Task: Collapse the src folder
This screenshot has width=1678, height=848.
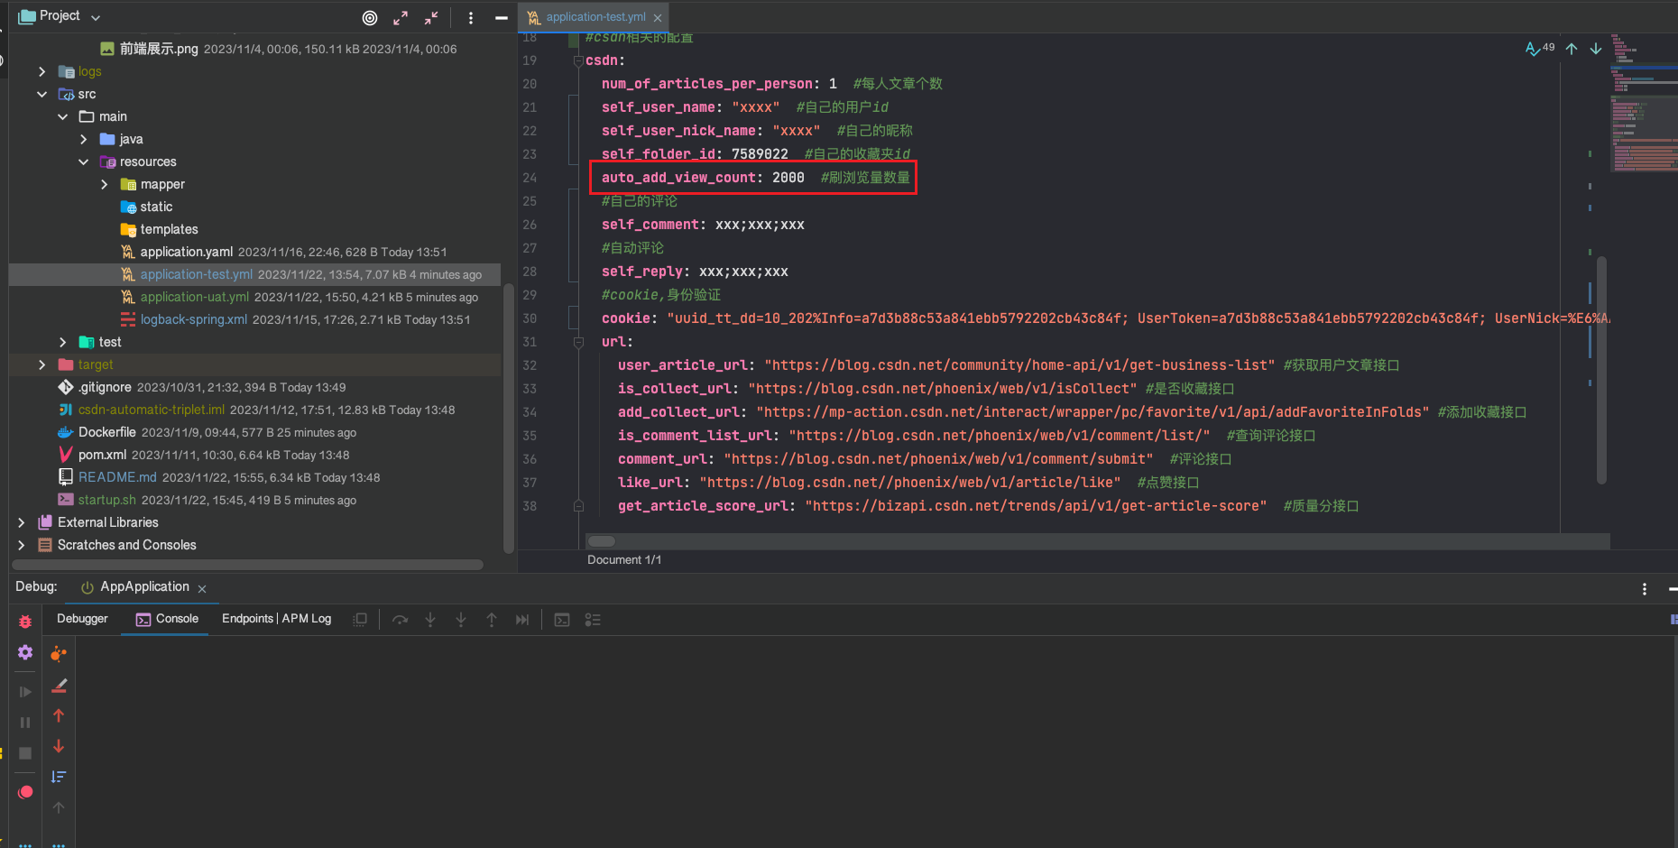Action: click(x=41, y=94)
